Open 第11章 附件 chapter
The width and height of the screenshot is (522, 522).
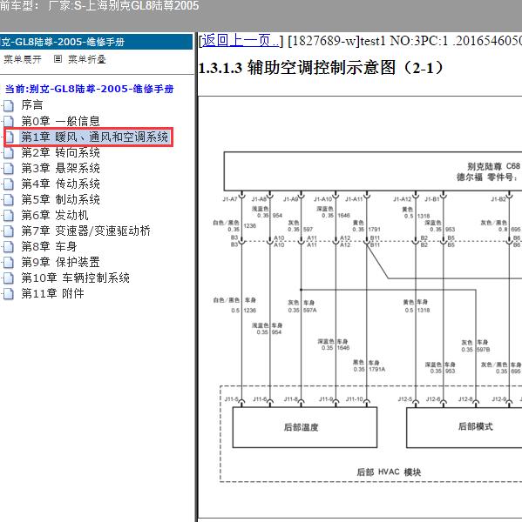click(x=52, y=293)
